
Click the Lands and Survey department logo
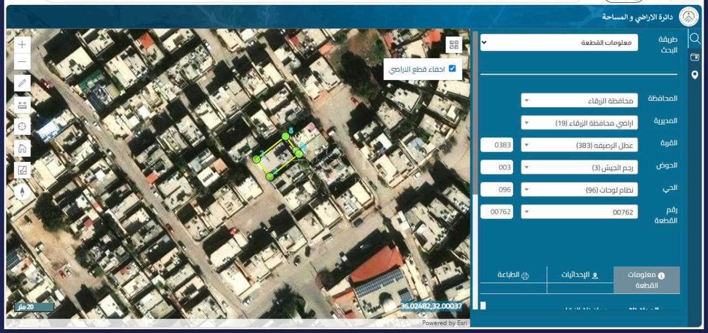click(x=689, y=16)
